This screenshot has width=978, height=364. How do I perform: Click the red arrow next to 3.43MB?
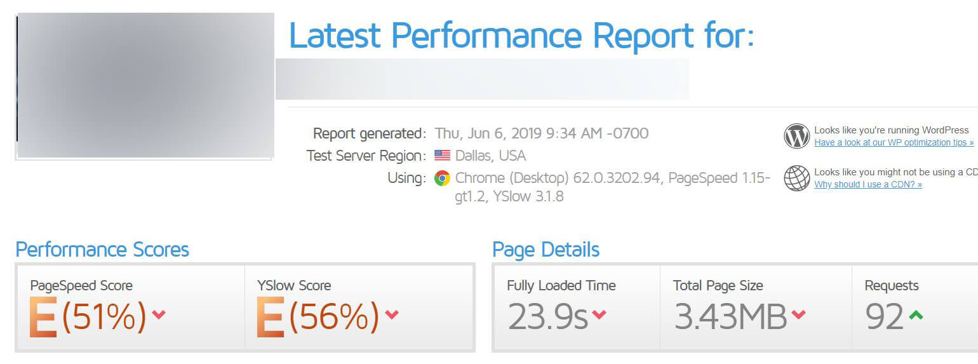pyautogui.click(x=798, y=314)
